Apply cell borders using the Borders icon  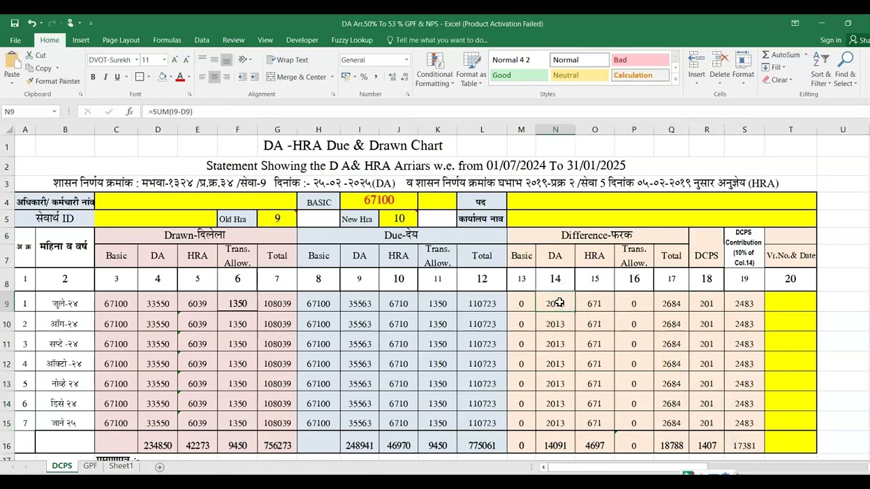click(139, 77)
